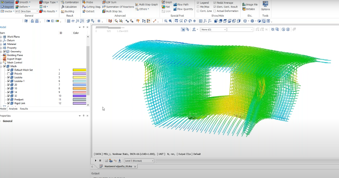Select the Bedding Plane tree item
339x178 pixels.
15,55
